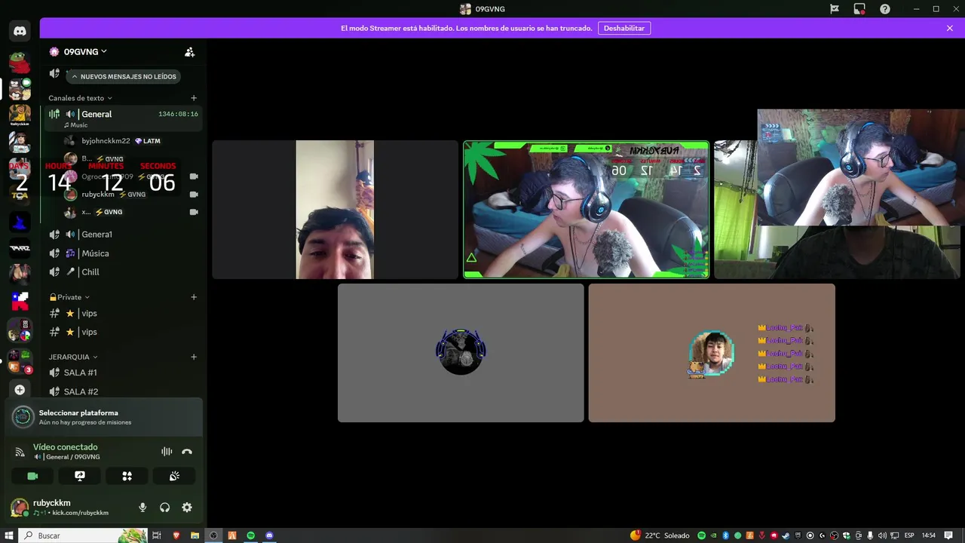Open Brave browser from the taskbar
965x543 pixels.
[x=176, y=535]
